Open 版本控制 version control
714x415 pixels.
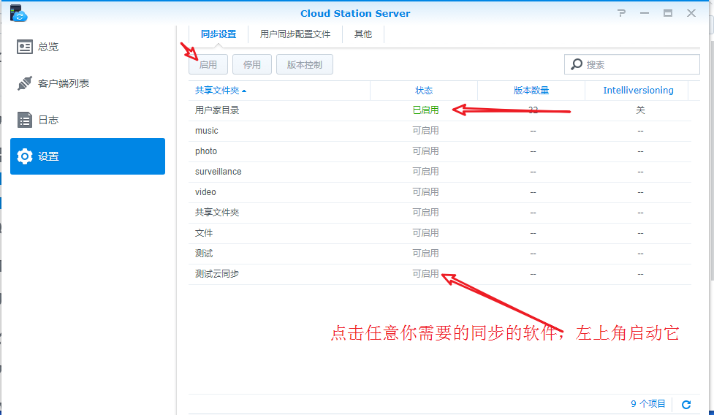click(305, 64)
